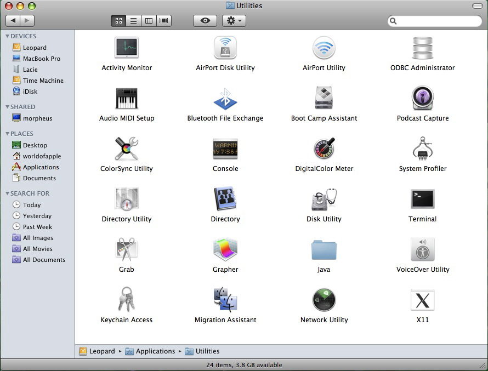Image resolution: width=488 pixels, height=371 pixels.
Task: Open Leopard in the path bar
Action: pyautogui.click(x=97, y=351)
